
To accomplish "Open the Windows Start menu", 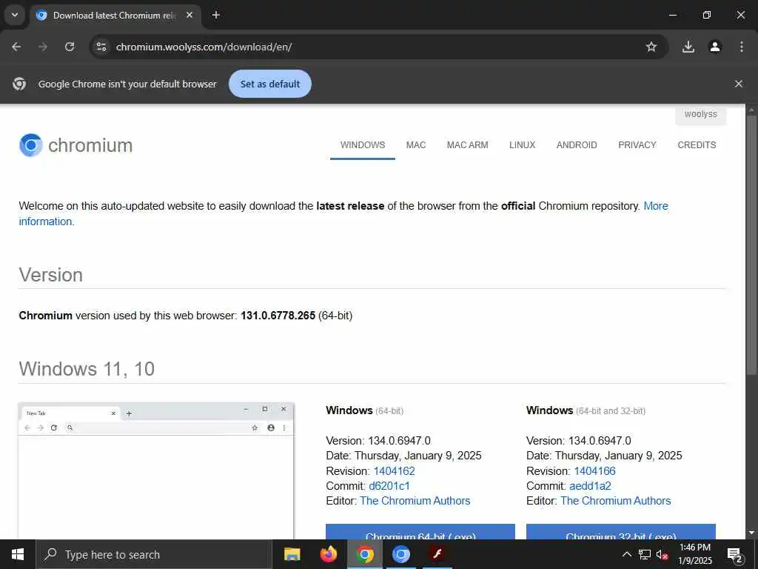I will tap(18, 554).
